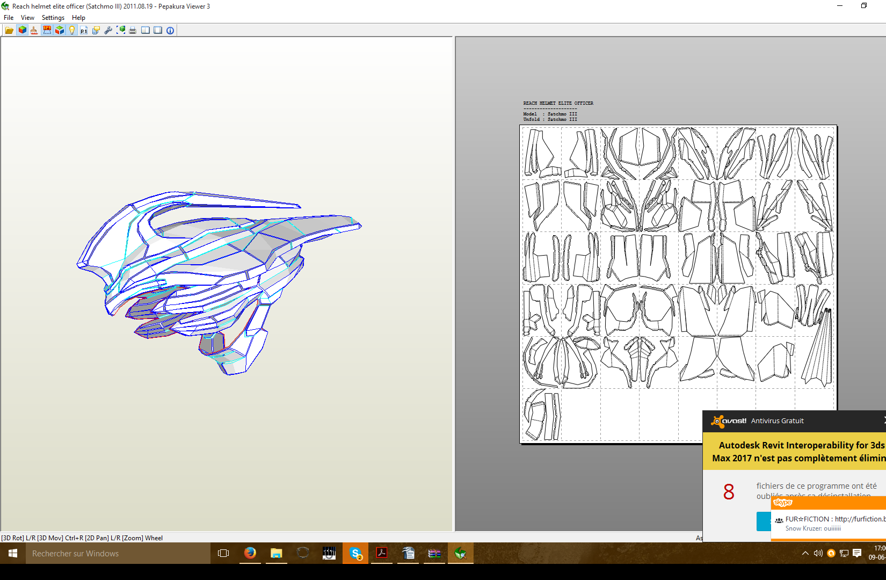Click the dark ring app taskbar icon
Image resolution: width=886 pixels, height=580 pixels.
point(303,553)
